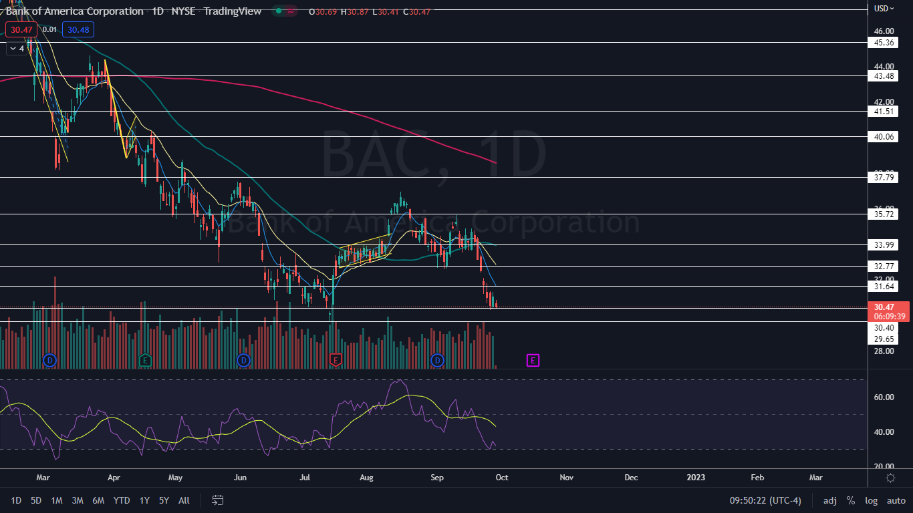The height and width of the screenshot is (513, 913).
Task: Select the 5D time range
Action: 36,500
